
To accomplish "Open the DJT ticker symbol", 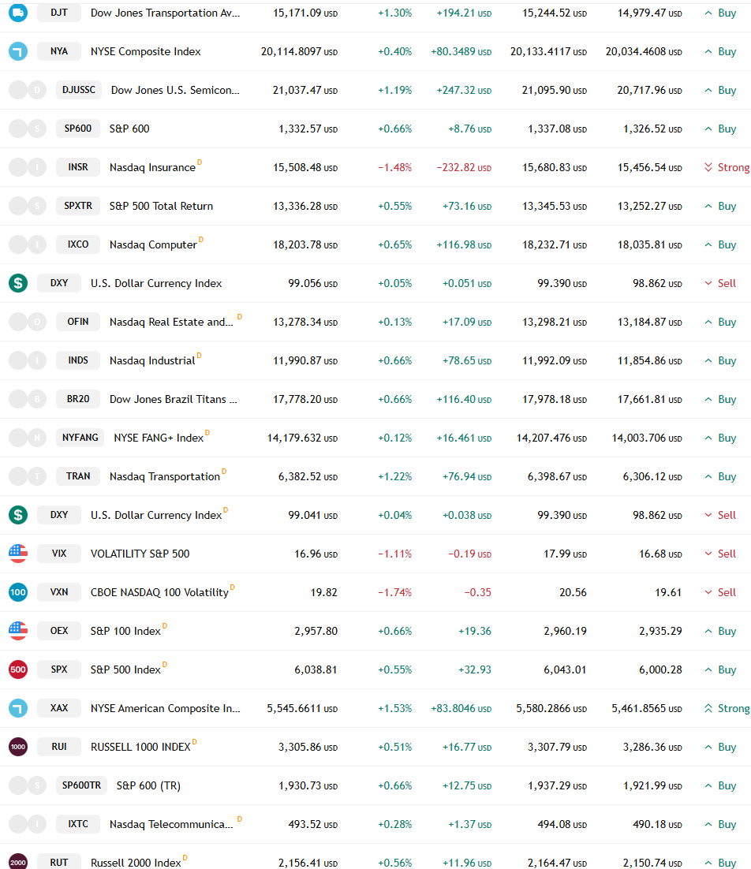I will tap(59, 12).
